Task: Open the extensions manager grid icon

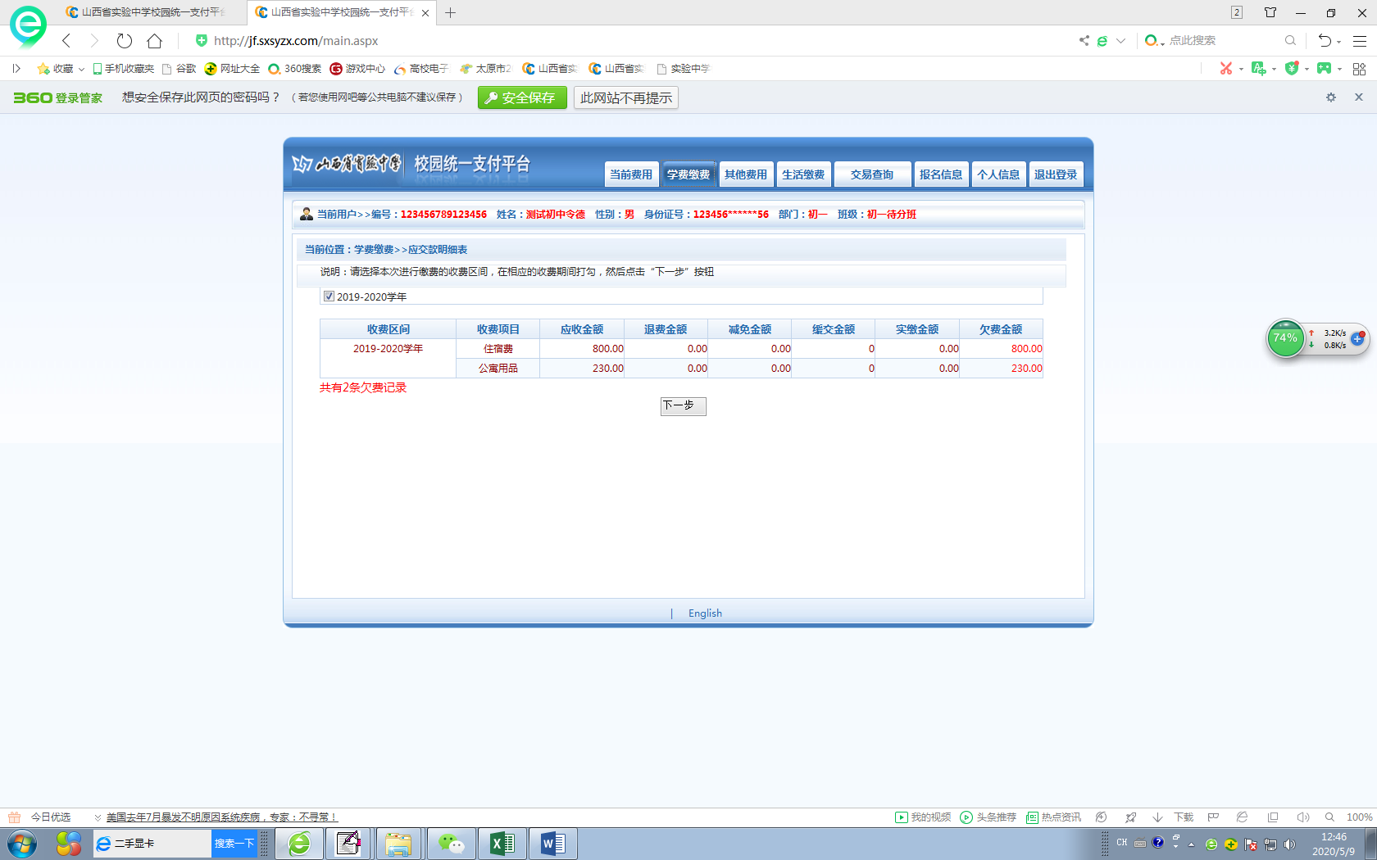Action: 1359,69
